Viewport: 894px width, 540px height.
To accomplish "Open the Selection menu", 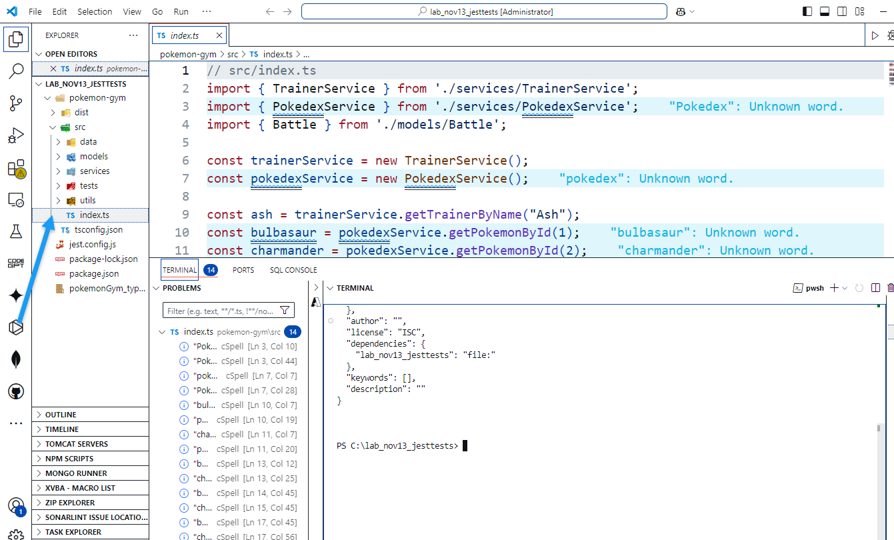I will tap(95, 11).
